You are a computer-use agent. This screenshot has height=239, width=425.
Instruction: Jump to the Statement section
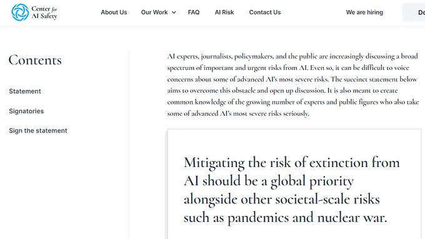click(25, 91)
